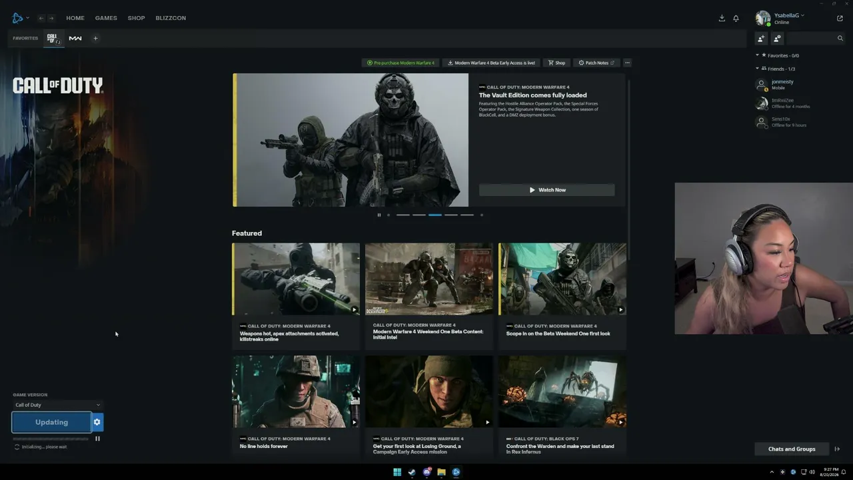Add a game to favorites bar
The width and height of the screenshot is (853, 480).
pos(95,38)
